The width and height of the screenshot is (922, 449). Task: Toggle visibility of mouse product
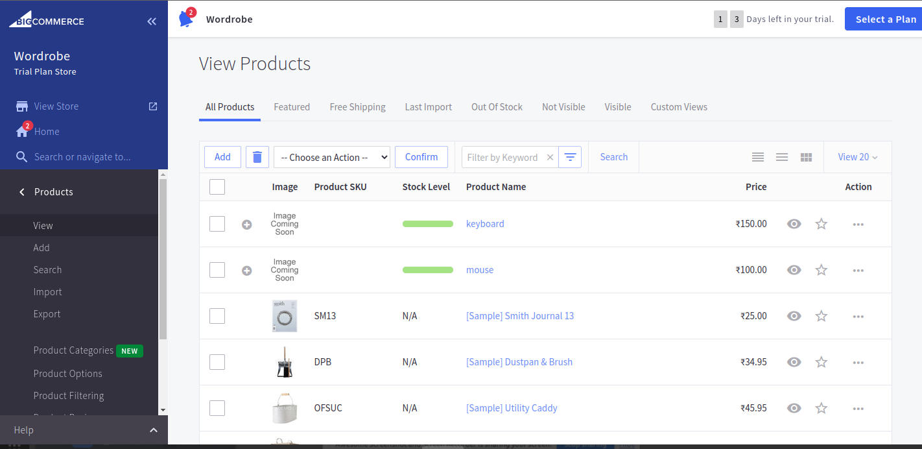[794, 270]
